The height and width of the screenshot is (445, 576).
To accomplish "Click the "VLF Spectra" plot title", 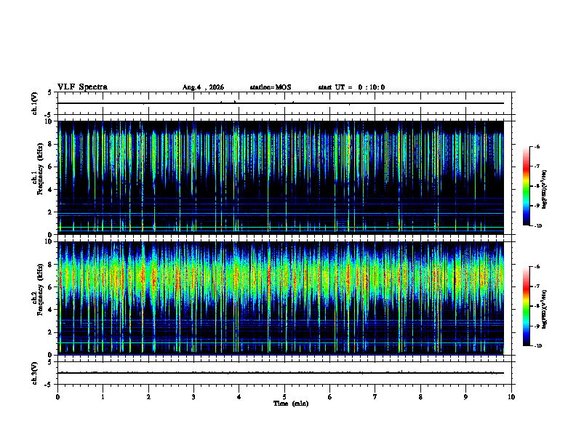I will [x=82, y=87].
